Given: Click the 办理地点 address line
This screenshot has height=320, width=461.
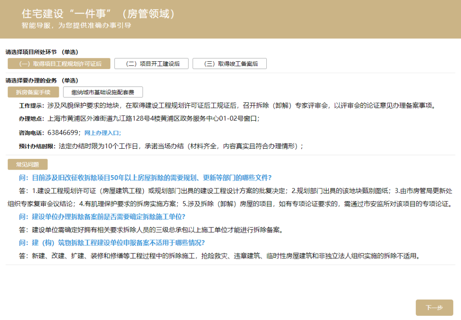Looking at the screenshot, I should coord(153,119).
